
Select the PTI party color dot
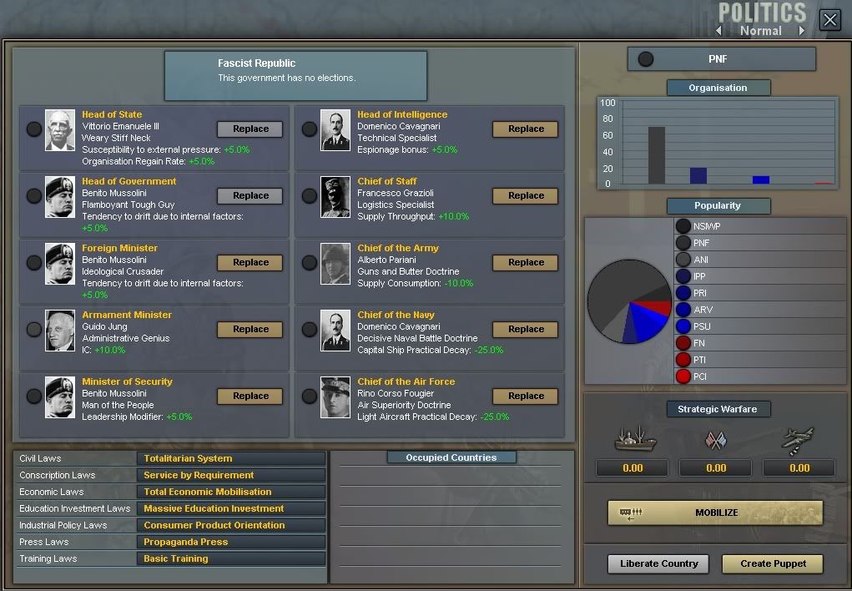point(683,360)
